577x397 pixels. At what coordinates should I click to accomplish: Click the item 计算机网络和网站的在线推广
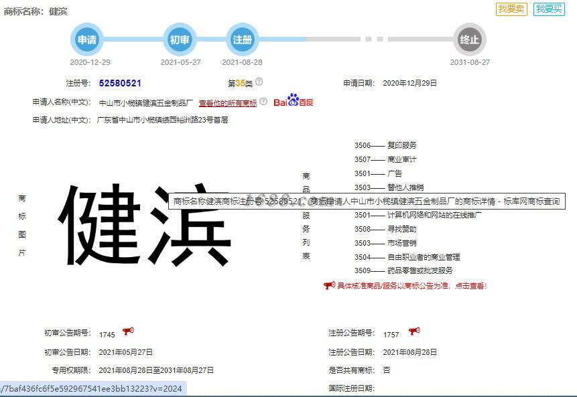click(x=434, y=215)
